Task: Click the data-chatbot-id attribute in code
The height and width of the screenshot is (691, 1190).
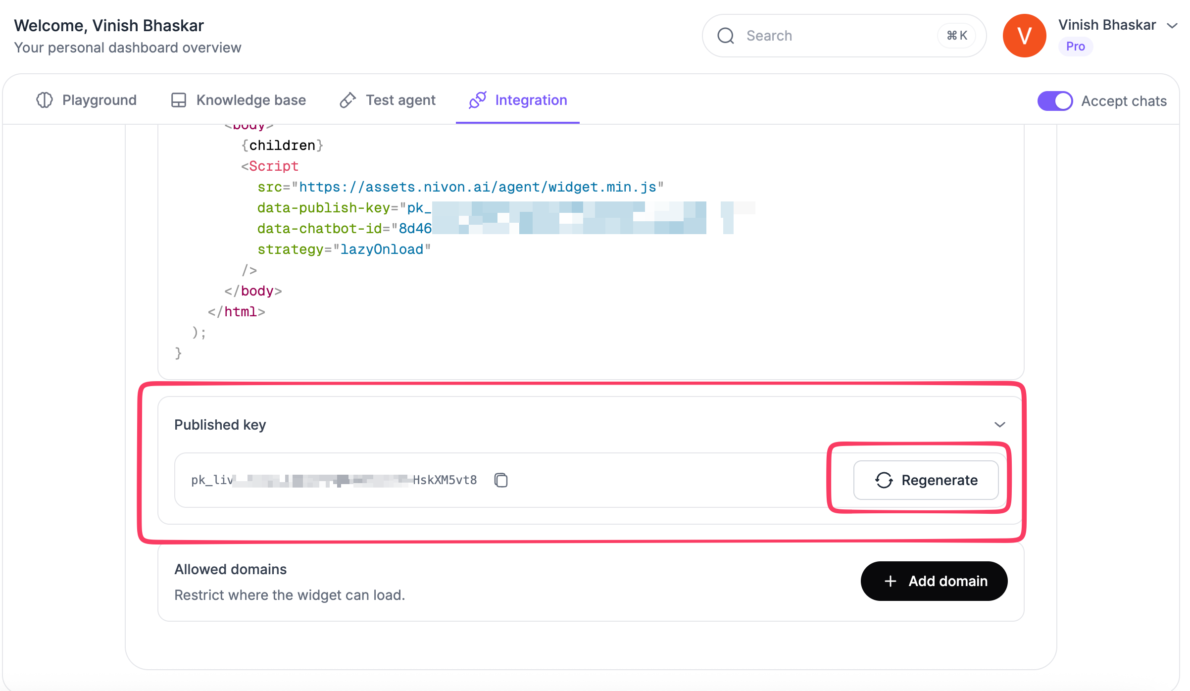Action: [x=320, y=229]
